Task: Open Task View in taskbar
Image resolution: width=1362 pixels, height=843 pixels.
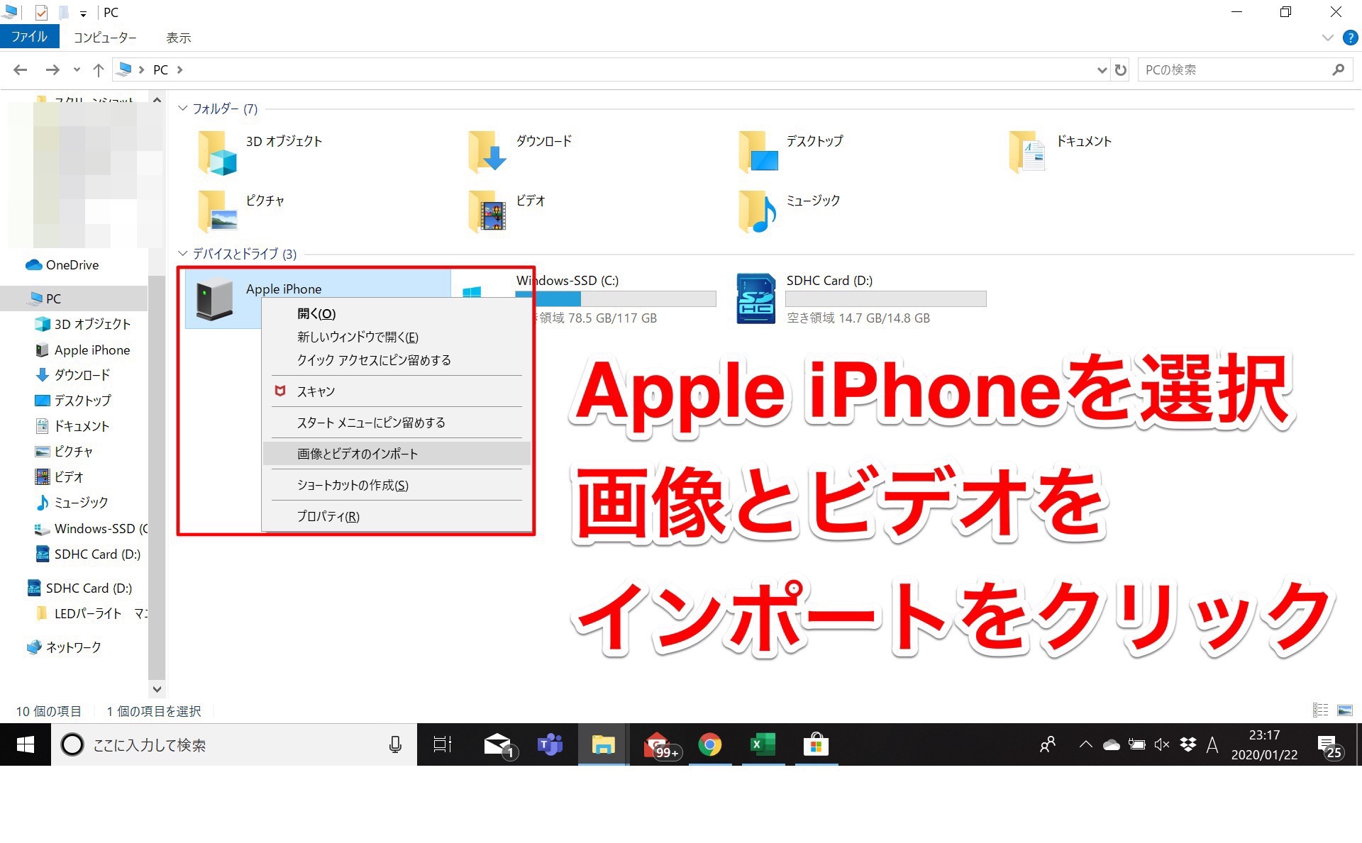Action: [x=443, y=744]
